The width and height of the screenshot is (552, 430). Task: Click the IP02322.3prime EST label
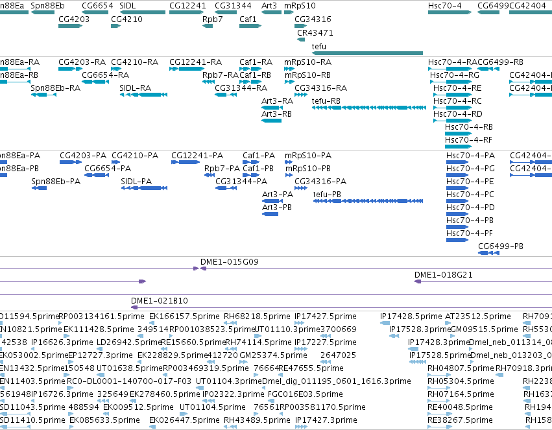[234, 394]
